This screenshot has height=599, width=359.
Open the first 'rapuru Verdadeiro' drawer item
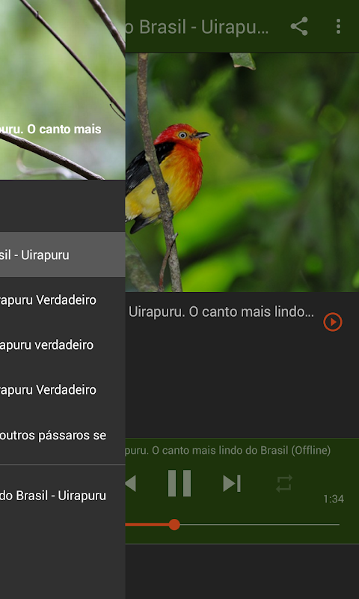pyautogui.click(x=63, y=300)
